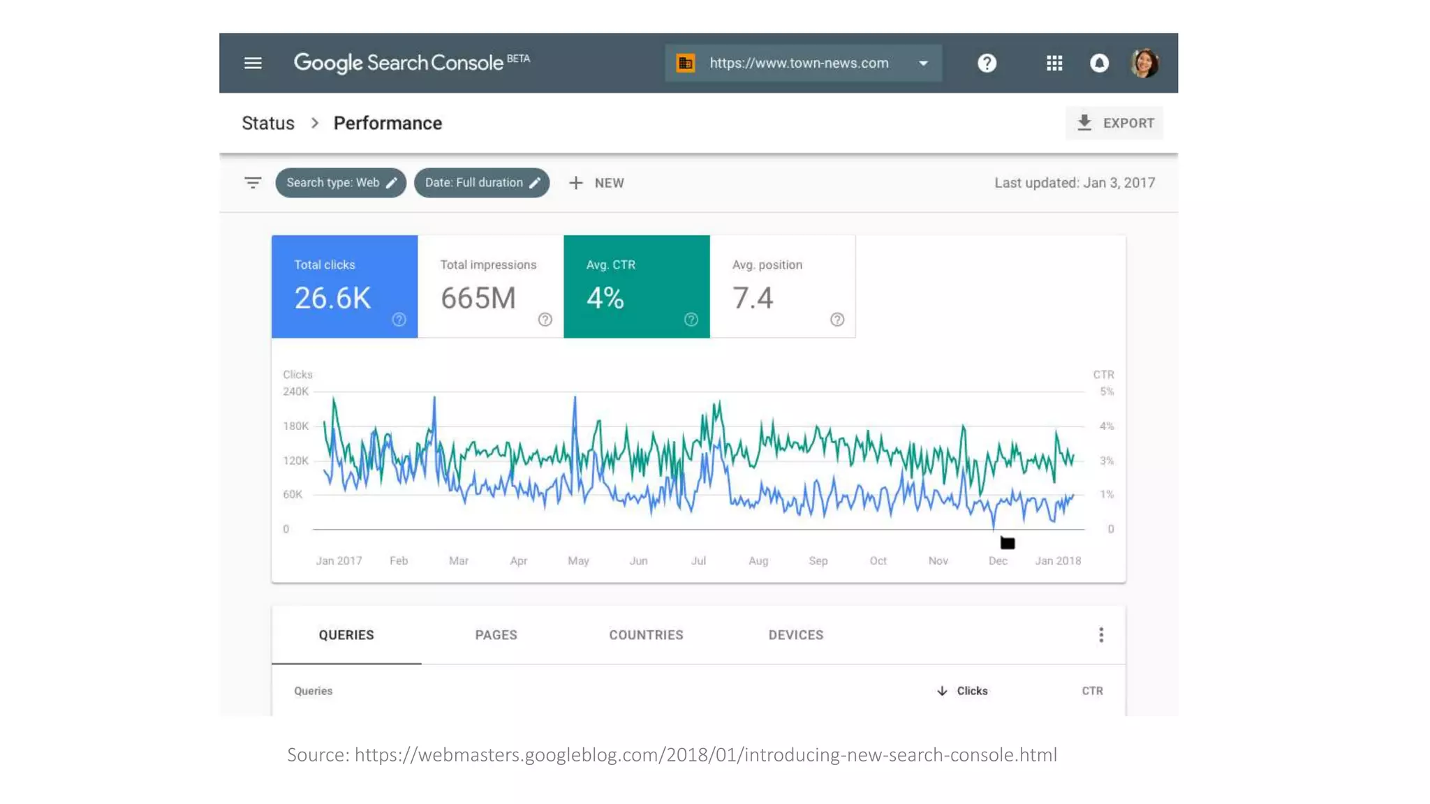The height and width of the screenshot is (804, 1430).
Task: Click the Performance breadcrumb title
Action: click(388, 123)
